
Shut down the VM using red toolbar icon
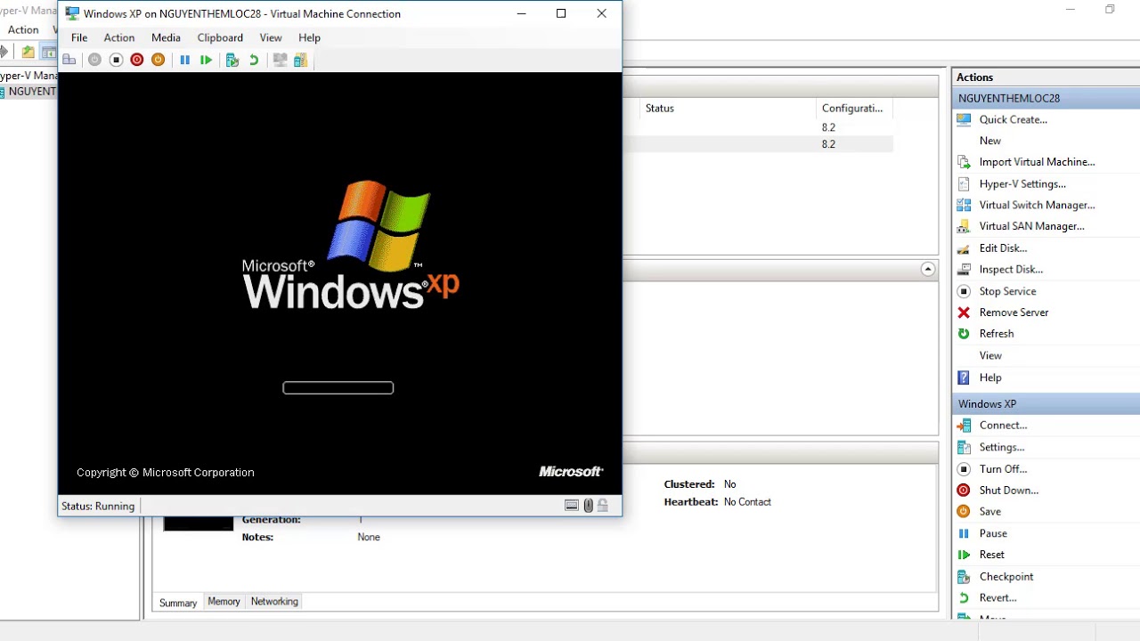coord(137,60)
